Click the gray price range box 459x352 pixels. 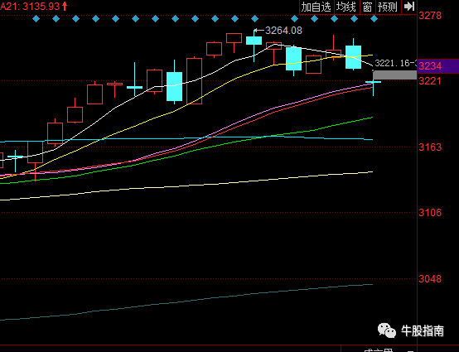(x=394, y=75)
